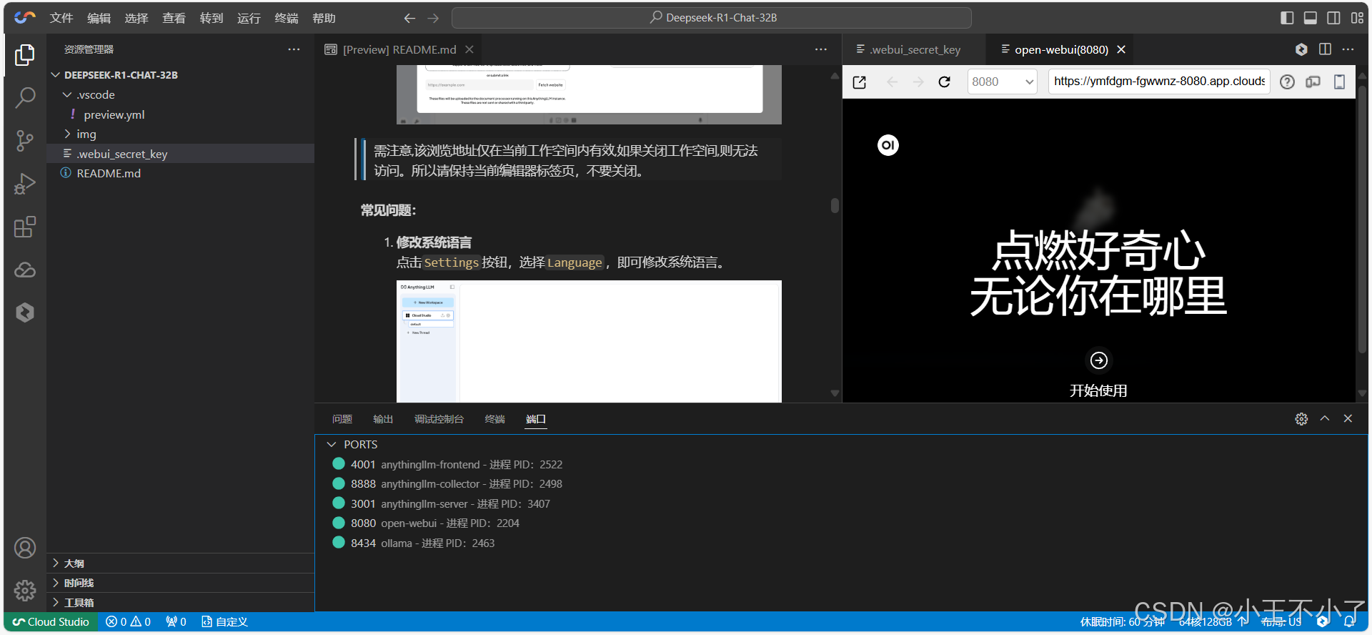This screenshot has height=635, width=1372.
Task: Maximize the bottom panel with chevron
Action: (1325, 419)
